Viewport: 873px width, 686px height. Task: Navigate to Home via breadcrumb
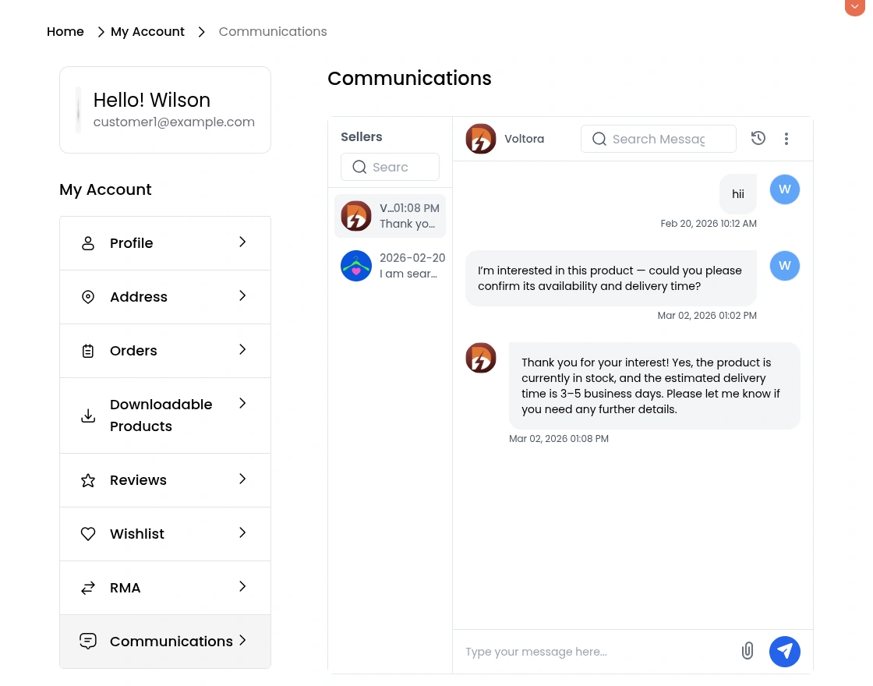[65, 31]
